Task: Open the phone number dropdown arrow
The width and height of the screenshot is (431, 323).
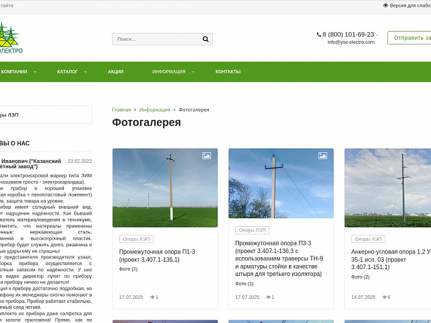Action: (376, 35)
